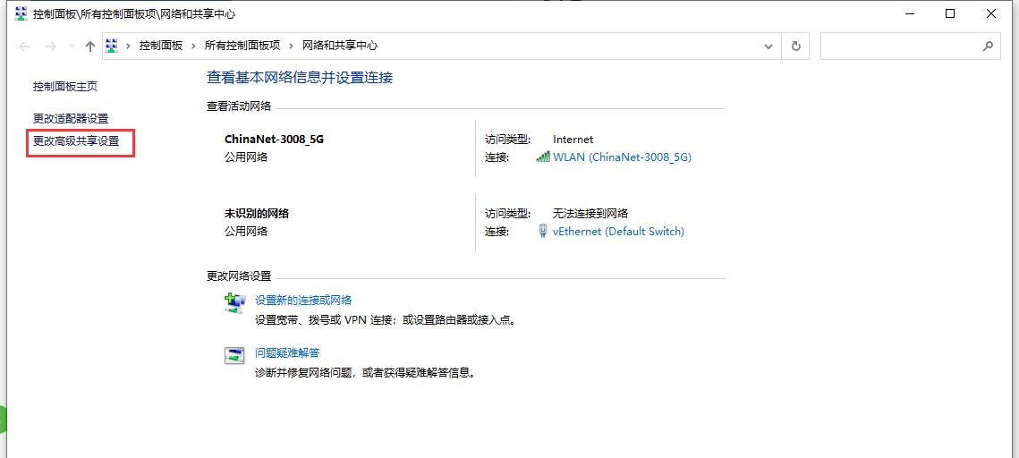Select 网络和共享中心 breadcrumb item
This screenshot has width=1019, height=458.
[340, 46]
